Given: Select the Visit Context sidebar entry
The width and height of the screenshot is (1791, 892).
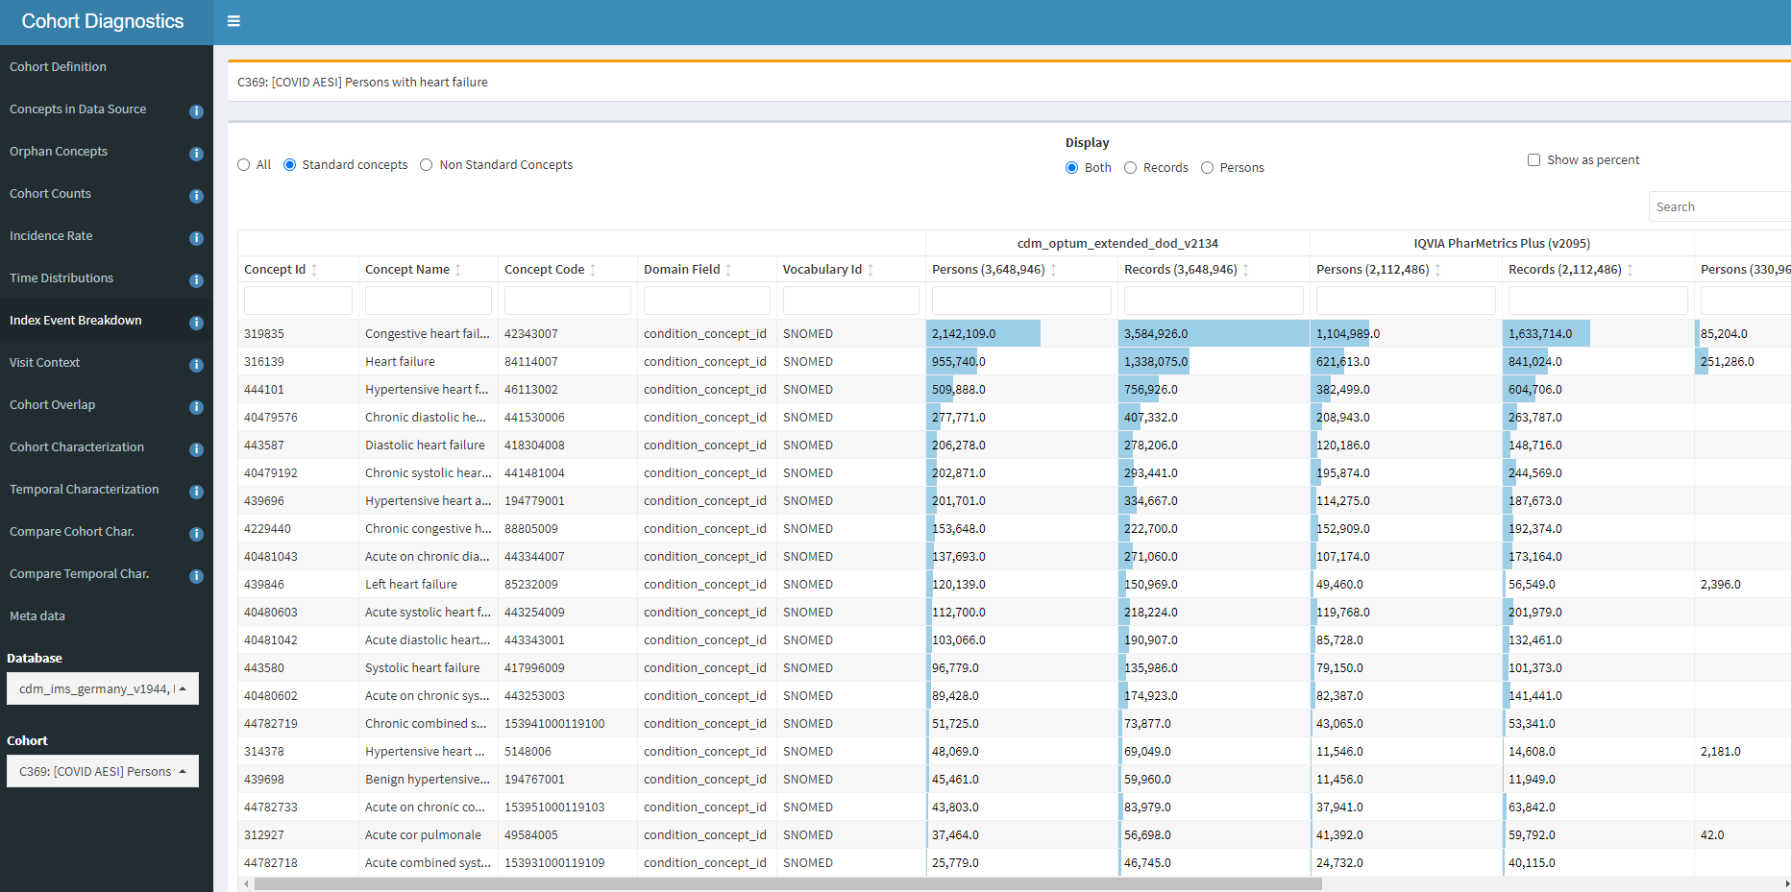Looking at the screenshot, I should click(44, 362).
